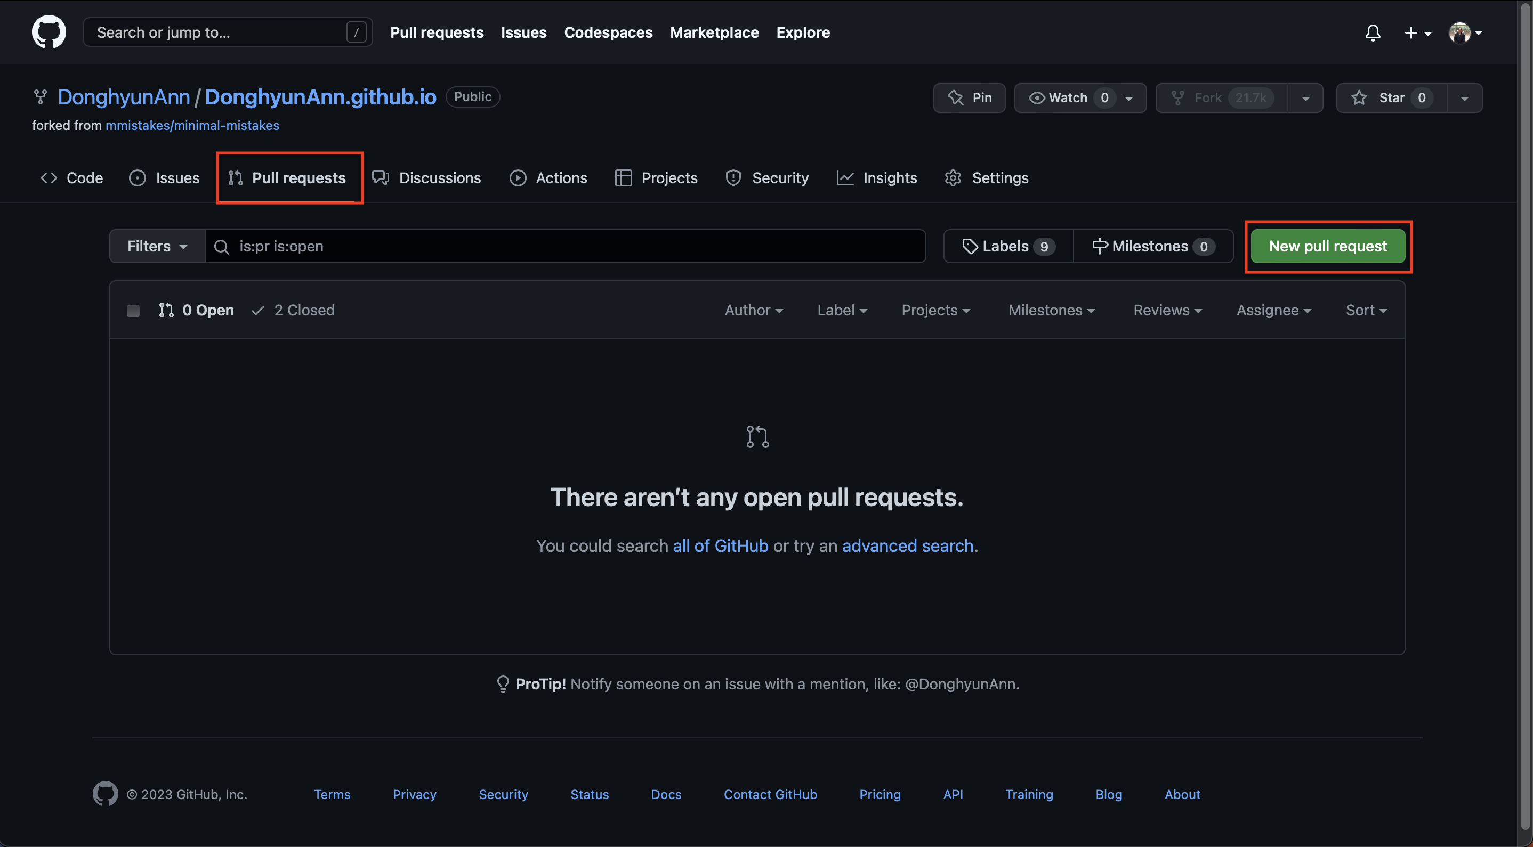The image size is (1533, 847).
Task: Show 2 Closed pull requests
Action: click(x=293, y=310)
